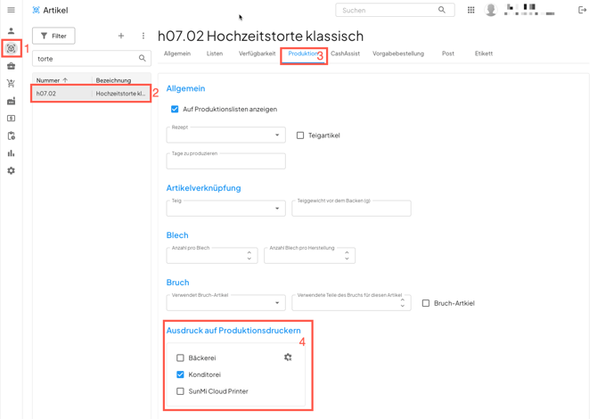The height and width of the screenshot is (419, 597).
Task: Enable the SunMi Cloud Printer checkbox
Action: 181,391
